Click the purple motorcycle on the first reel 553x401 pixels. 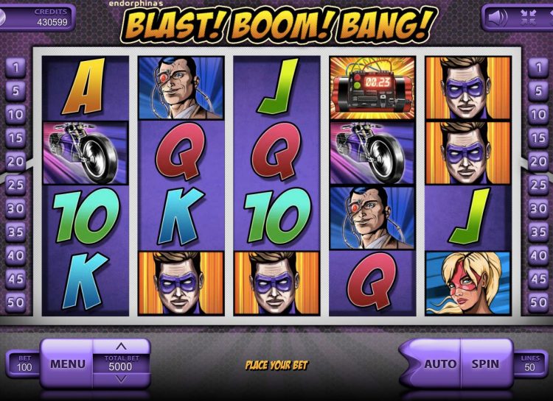click(85, 153)
